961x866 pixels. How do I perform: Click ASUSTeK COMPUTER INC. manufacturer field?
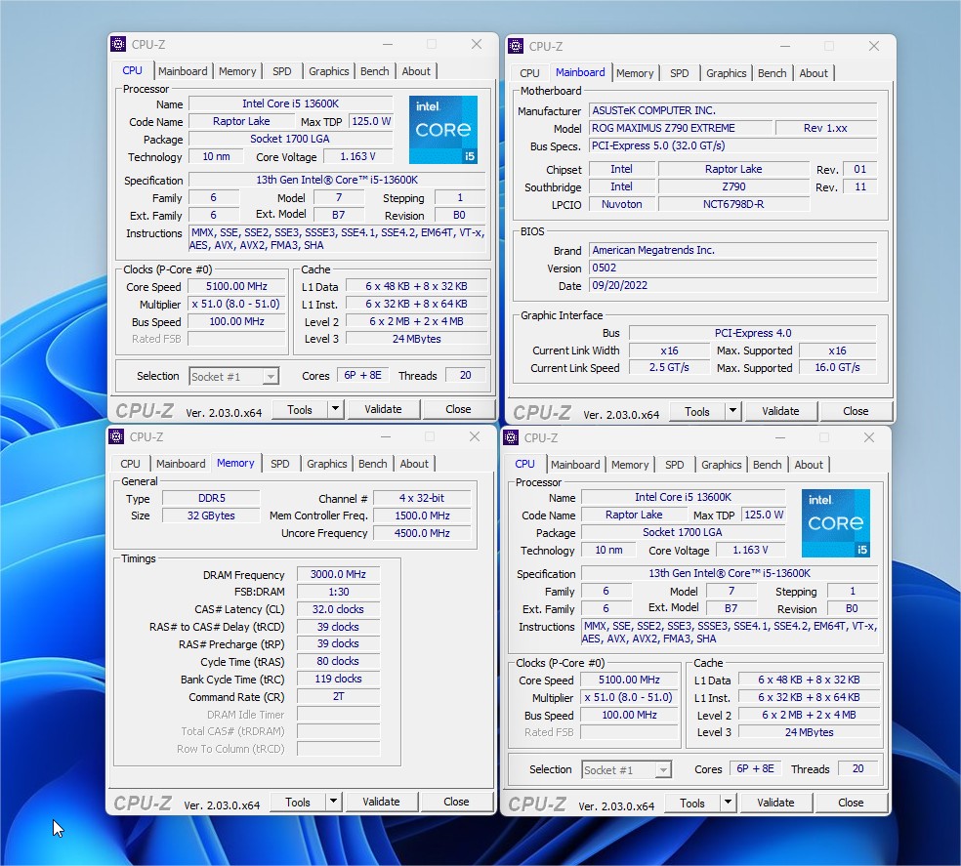(x=733, y=110)
